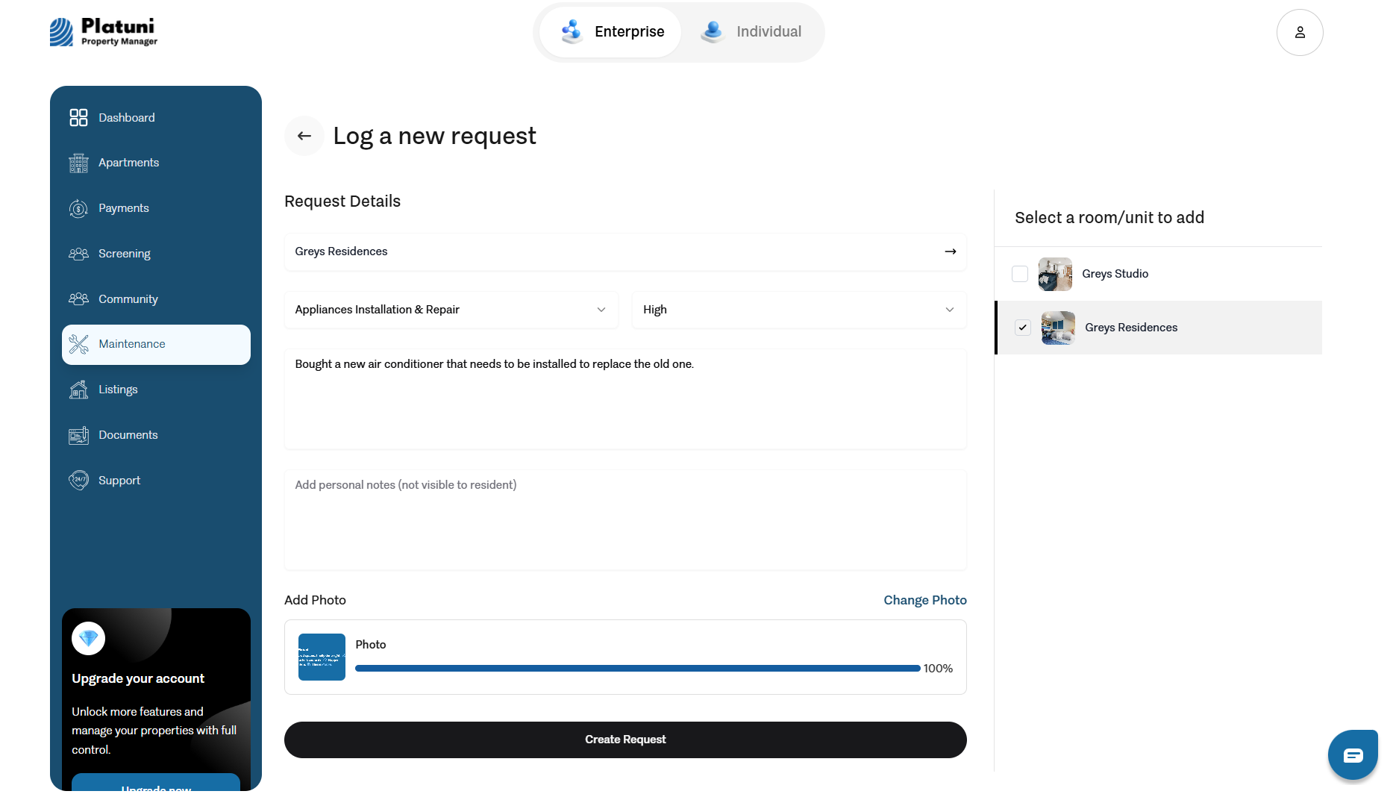Click the Greys Residences property field
Image resolution: width=1393 pixels, height=797 pixels.
tap(625, 252)
